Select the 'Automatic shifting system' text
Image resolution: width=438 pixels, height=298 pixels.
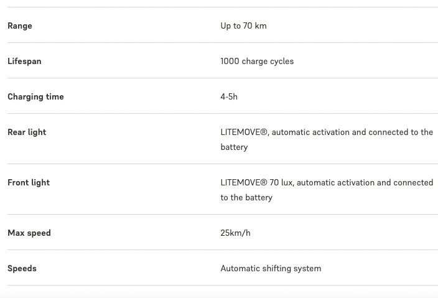pyautogui.click(x=271, y=268)
